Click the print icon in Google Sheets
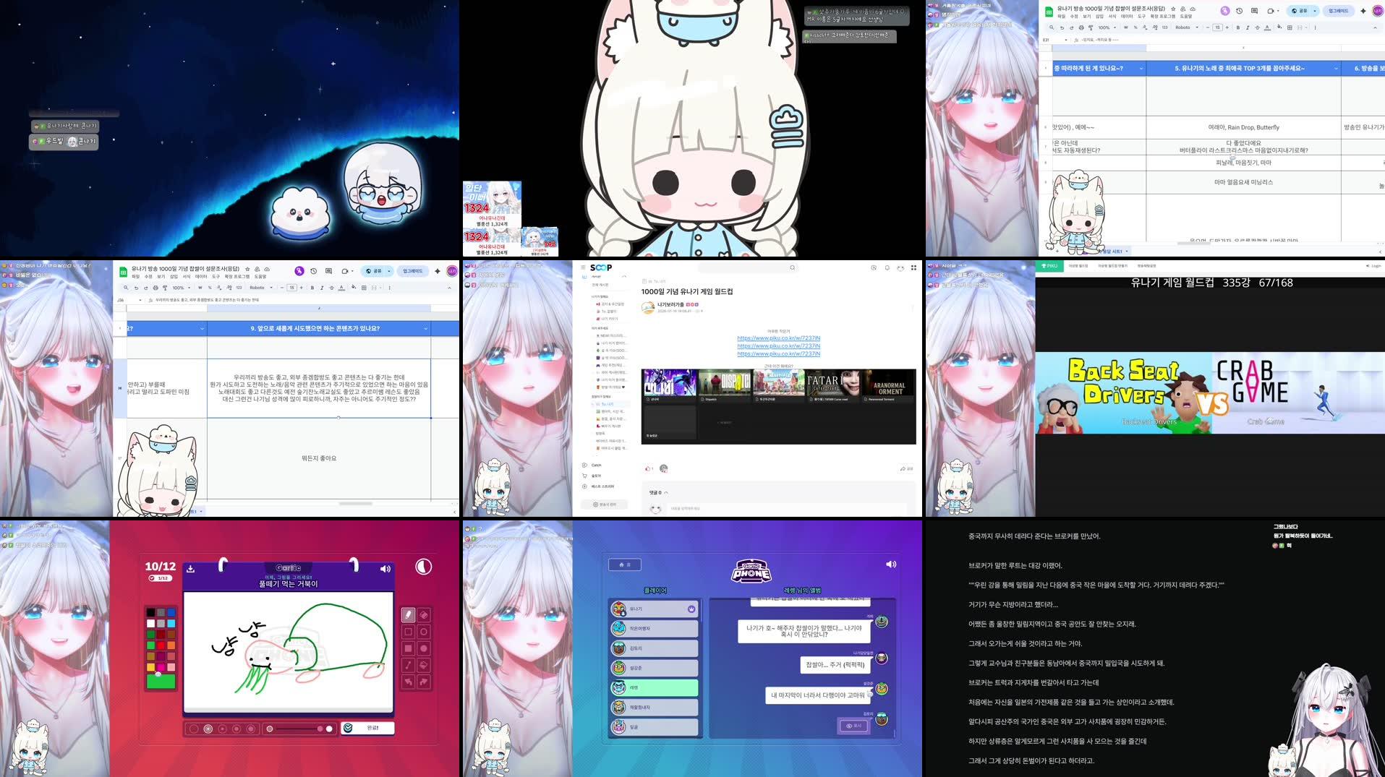The height and width of the screenshot is (777, 1385). (155, 288)
